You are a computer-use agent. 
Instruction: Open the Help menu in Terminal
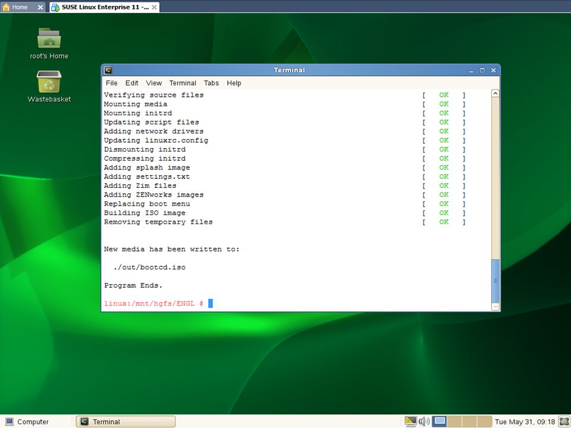234,83
